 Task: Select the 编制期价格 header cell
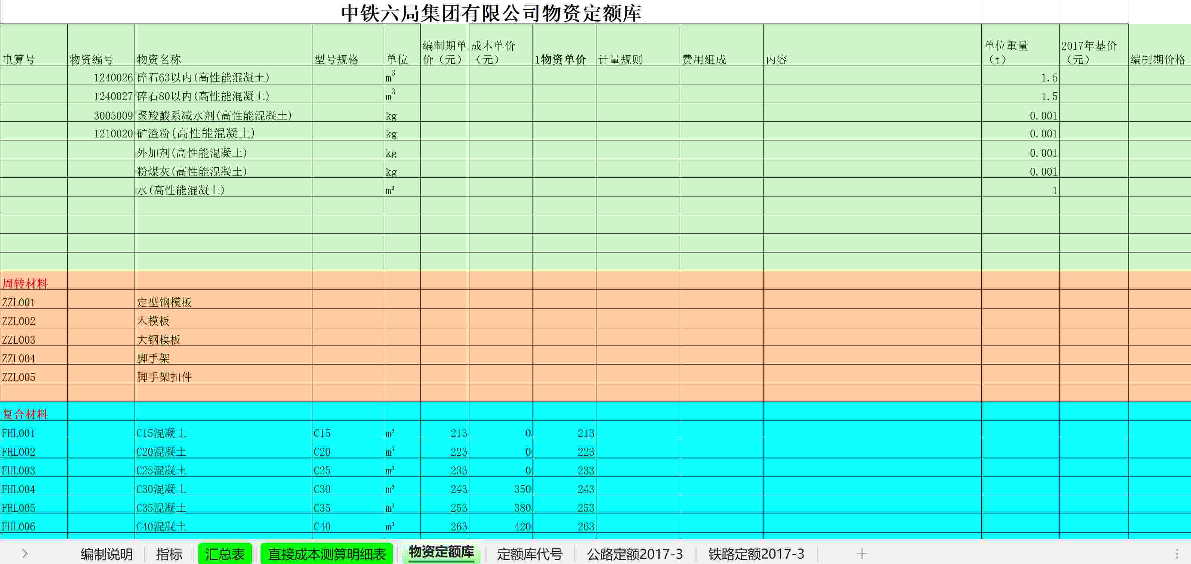(1159, 45)
